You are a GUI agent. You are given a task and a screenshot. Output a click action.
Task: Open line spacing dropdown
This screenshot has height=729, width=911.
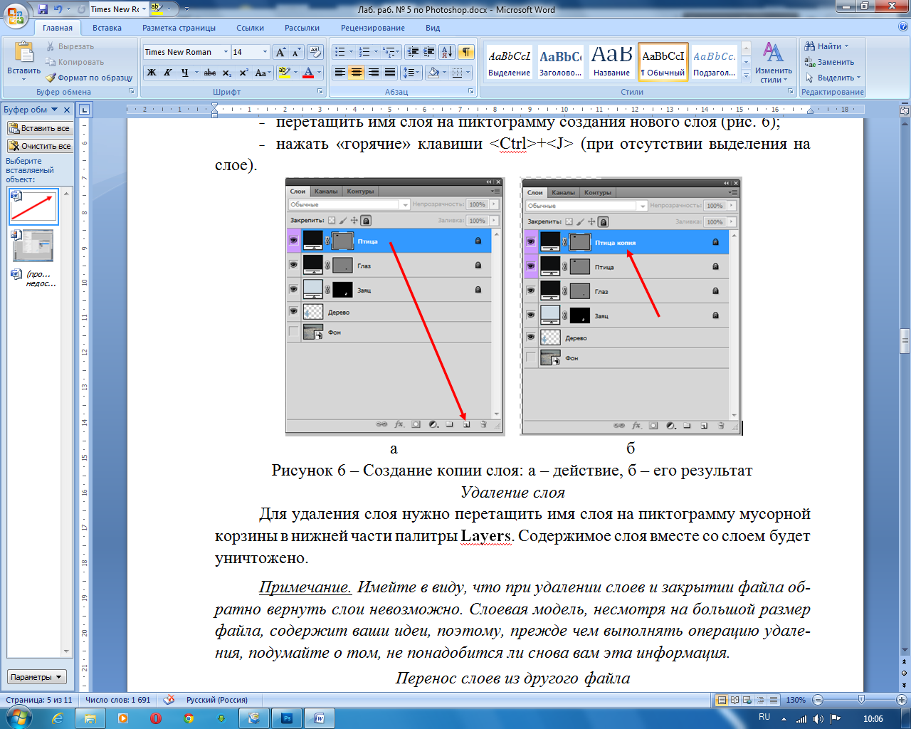point(411,73)
